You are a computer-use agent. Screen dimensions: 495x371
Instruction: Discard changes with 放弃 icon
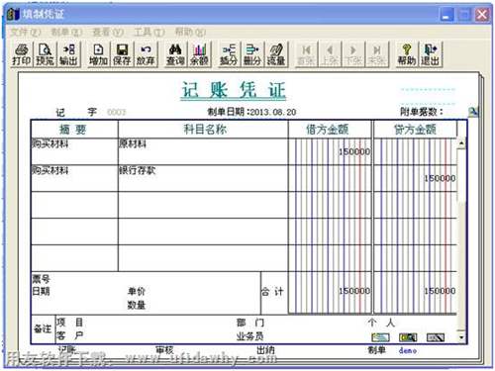pos(146,54)
